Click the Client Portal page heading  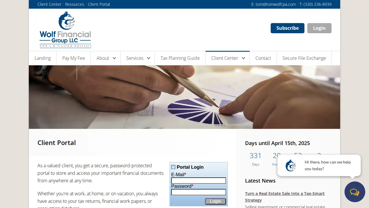[57, 143]
